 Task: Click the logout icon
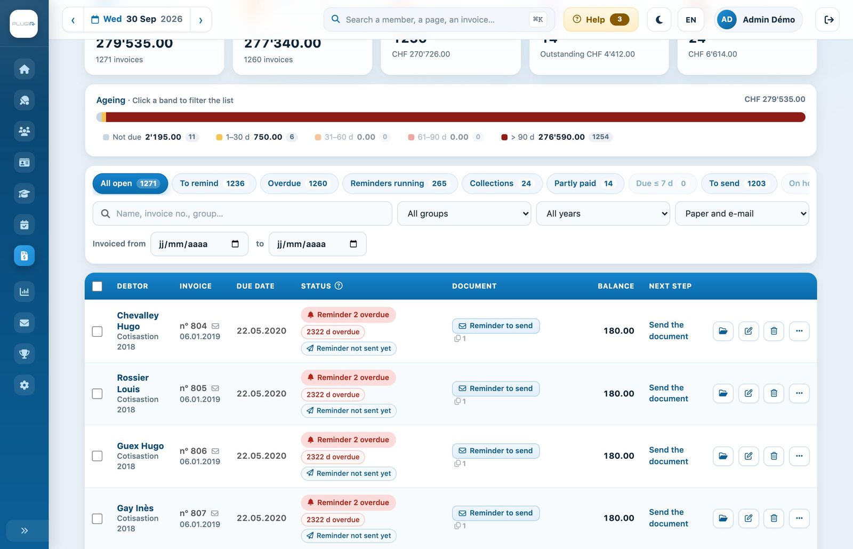pos(828,20)
